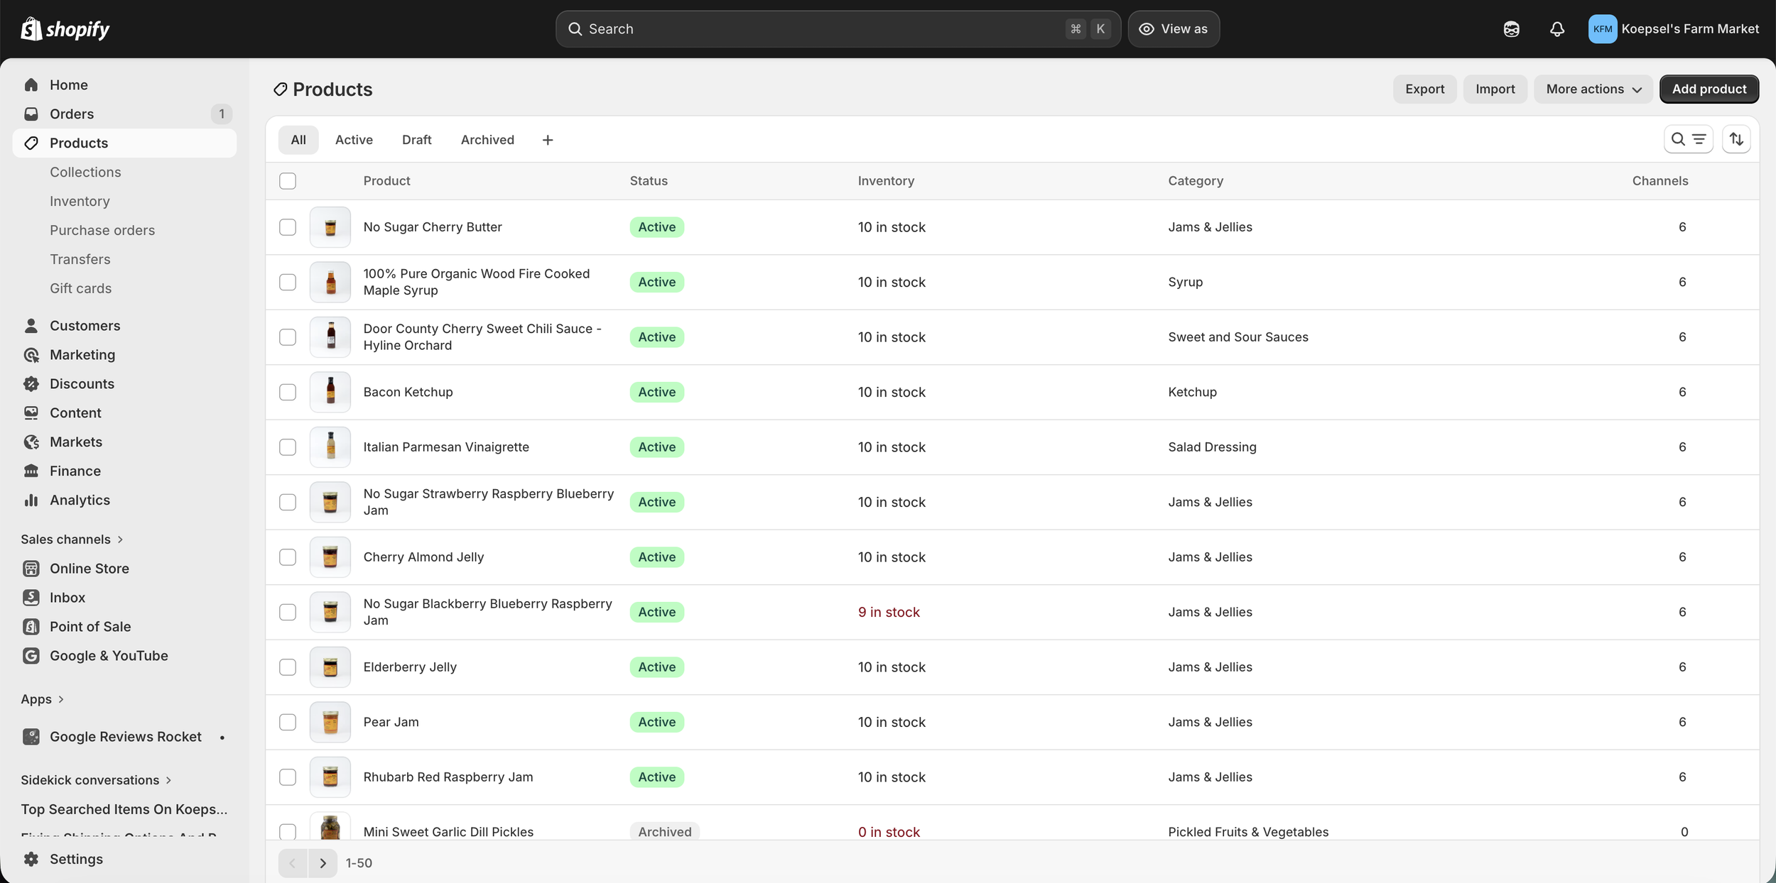Screen dimensions: 1776x883
Task: Go to next page of products
Action: 323,863
